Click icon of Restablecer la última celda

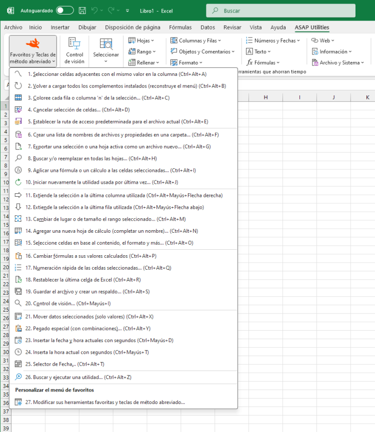[18, 279]
